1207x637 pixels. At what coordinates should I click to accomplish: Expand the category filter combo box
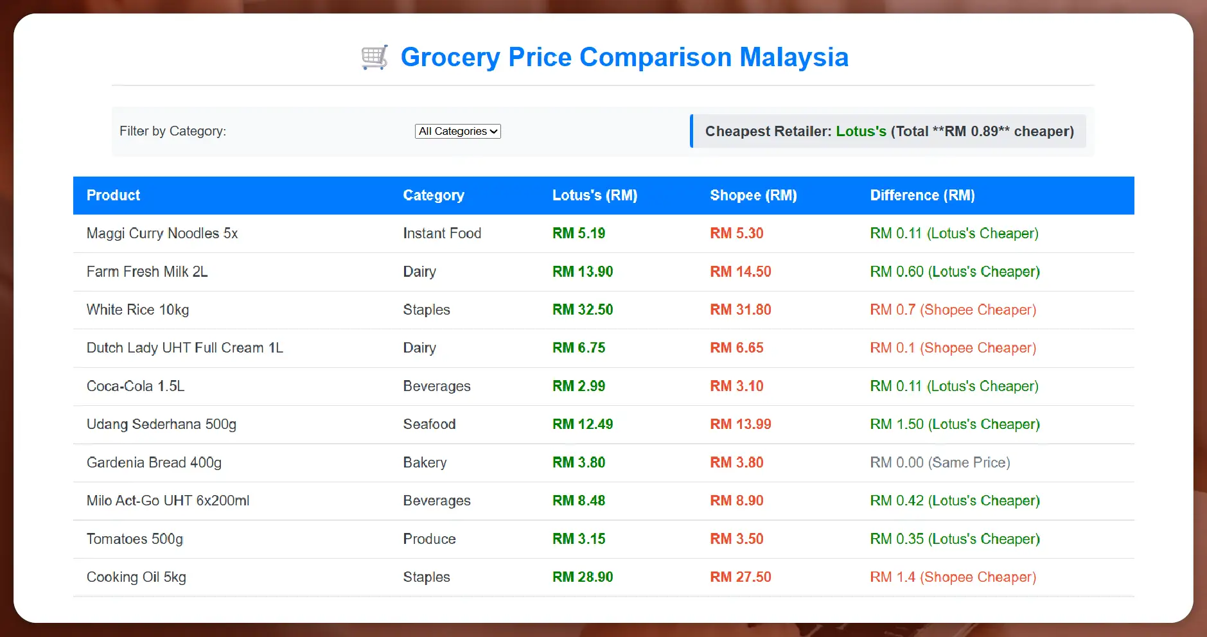click(x=457, y=131)
